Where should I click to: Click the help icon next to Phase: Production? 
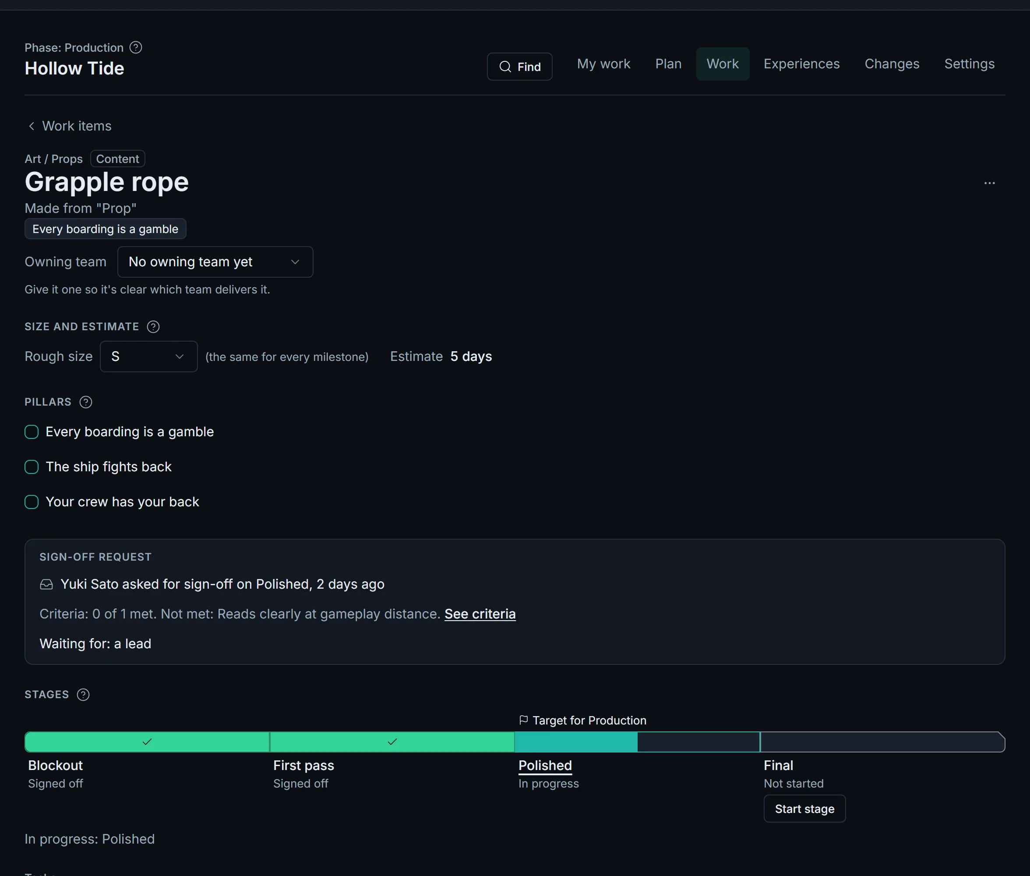135,47
